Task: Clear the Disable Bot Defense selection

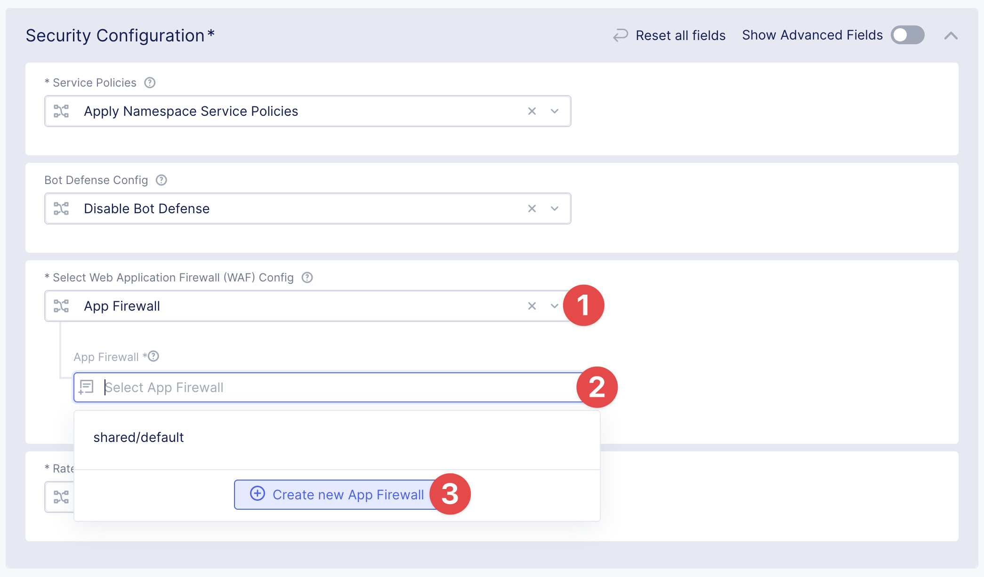Action: click(x=532, y=209)
